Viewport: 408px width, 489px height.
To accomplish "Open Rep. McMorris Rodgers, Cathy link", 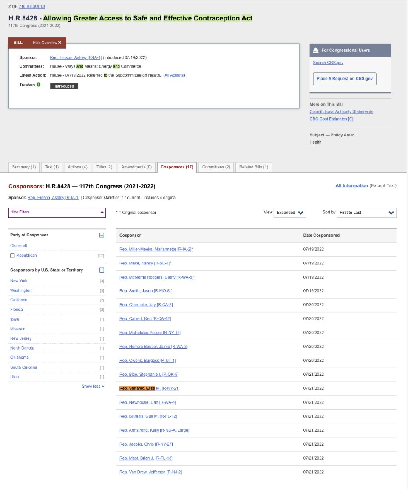I will pyautogui.click(x=157, y=277).
